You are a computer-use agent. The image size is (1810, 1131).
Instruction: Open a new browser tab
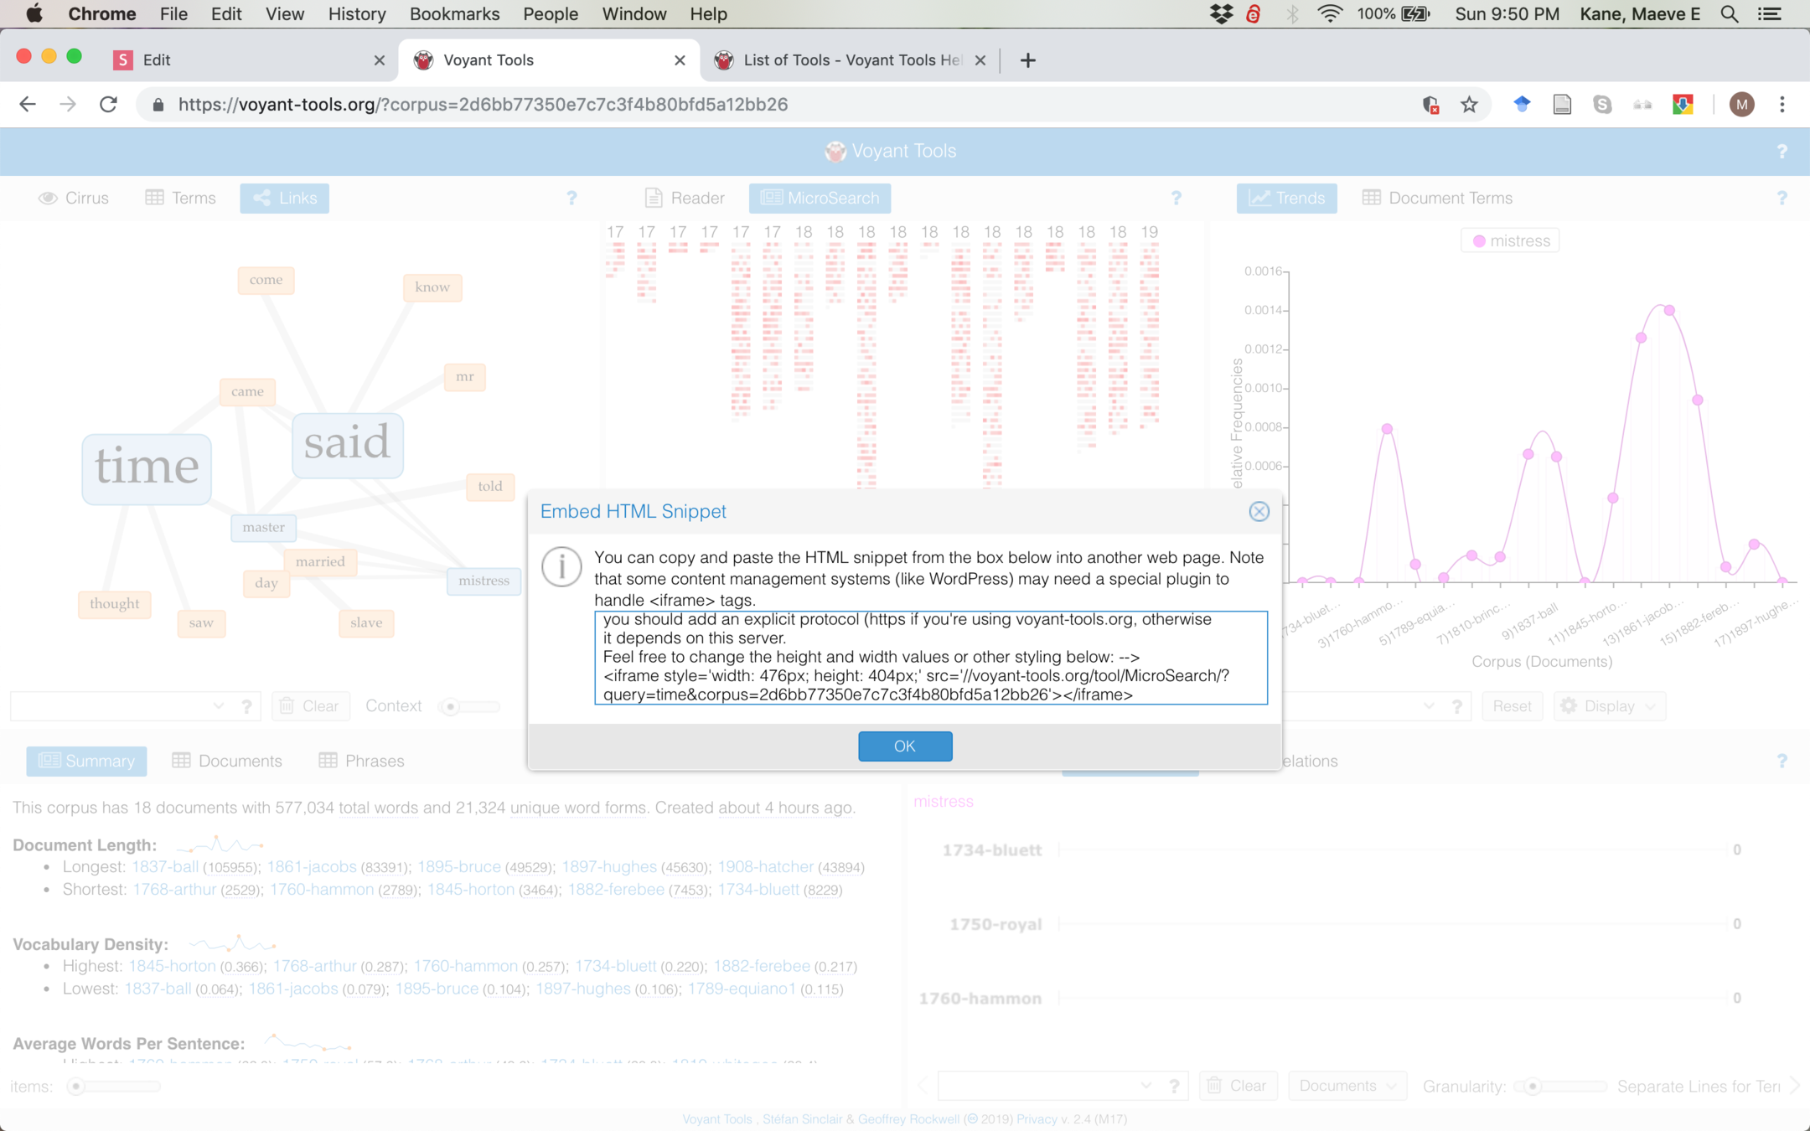(x=1027, y=60)
